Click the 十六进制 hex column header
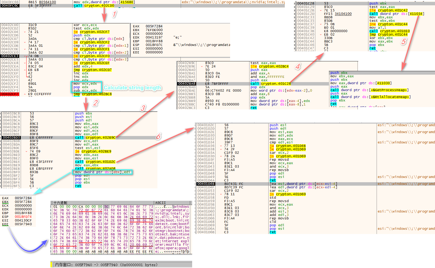The image size is (435, 268). pyautogui.click(x=60, y=203)
